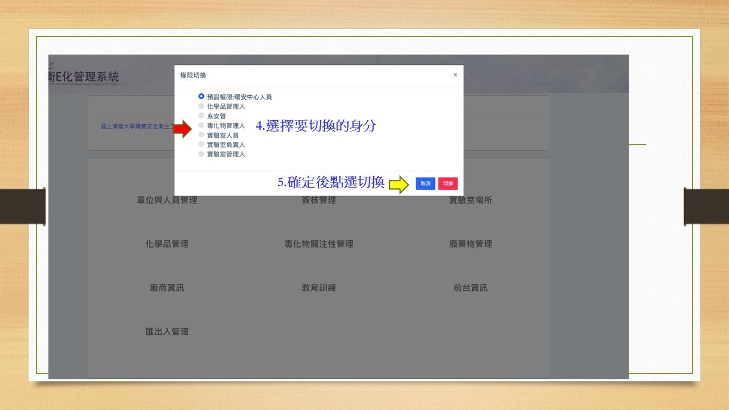Viewport: 729px width, 410px height.
Task: Click the yellow arrow beside 取消
Action: (399, 184)
